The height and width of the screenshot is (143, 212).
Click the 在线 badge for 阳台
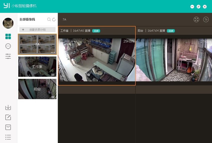[171, 31]
